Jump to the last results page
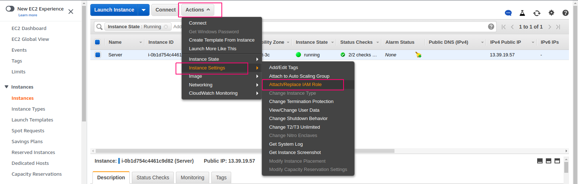This screenshot has height=184, width=578. (558, 27)
